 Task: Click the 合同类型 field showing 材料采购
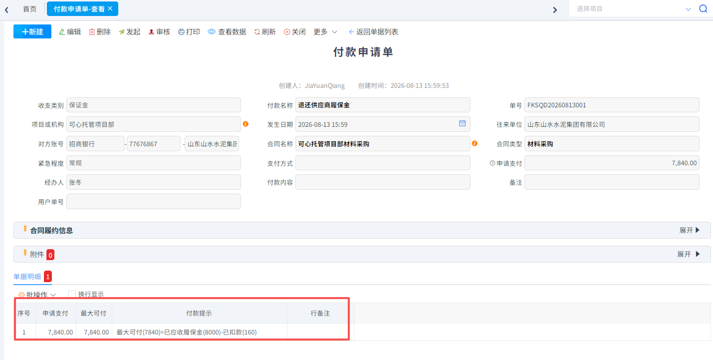pyautogui.click(x=612, y=144)
